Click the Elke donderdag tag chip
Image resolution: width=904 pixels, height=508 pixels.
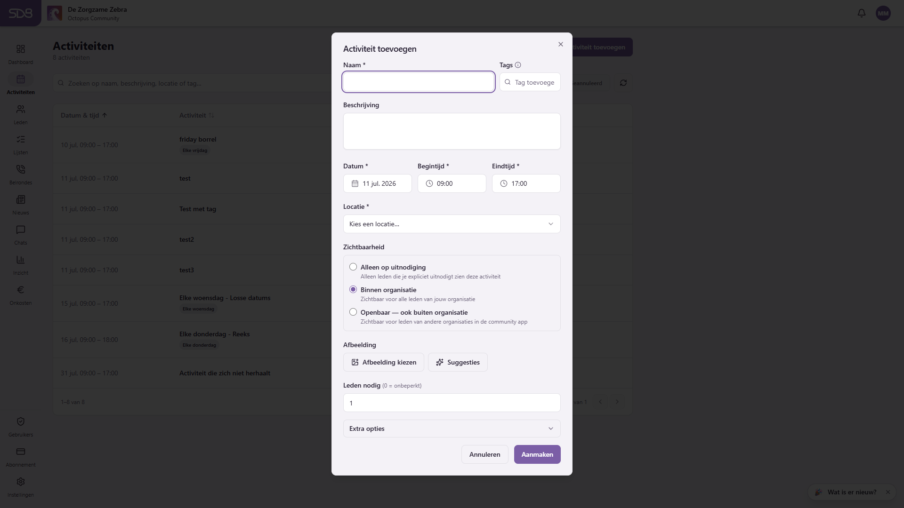click(x=199, y=345)
